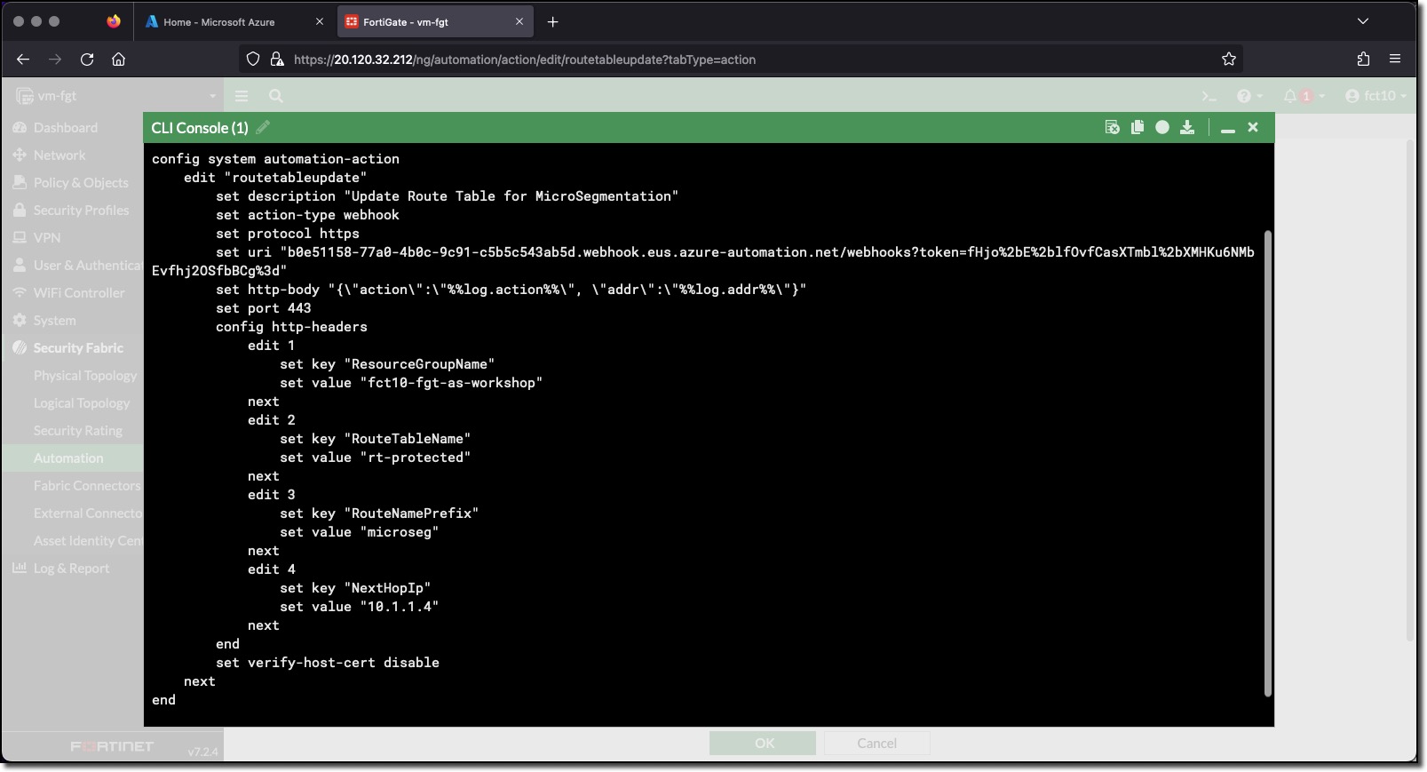
Task: Open the Firefox application menu
Action: coord(1395,60)
